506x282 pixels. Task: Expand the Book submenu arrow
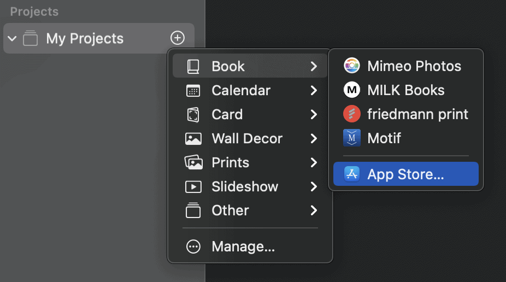click(314, 67)
